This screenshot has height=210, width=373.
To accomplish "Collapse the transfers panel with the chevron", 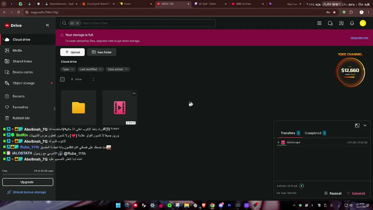I will tap(365, 125).
